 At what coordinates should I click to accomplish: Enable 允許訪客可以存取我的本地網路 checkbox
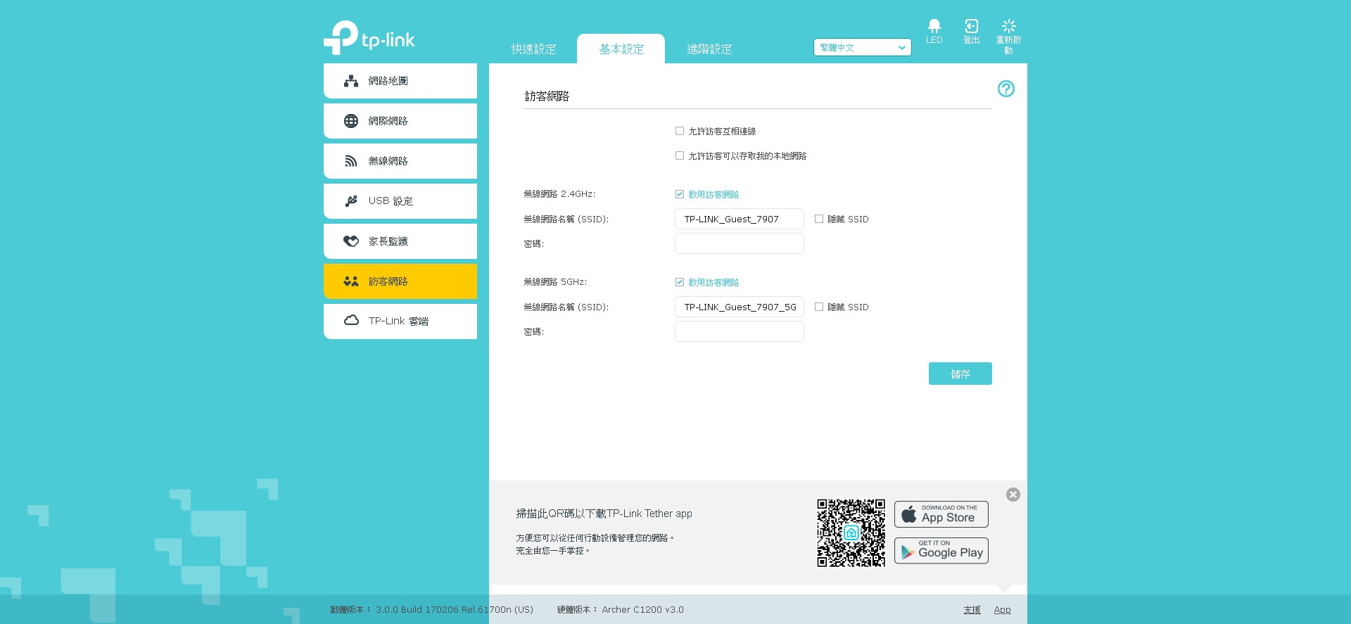pos(680,155)
